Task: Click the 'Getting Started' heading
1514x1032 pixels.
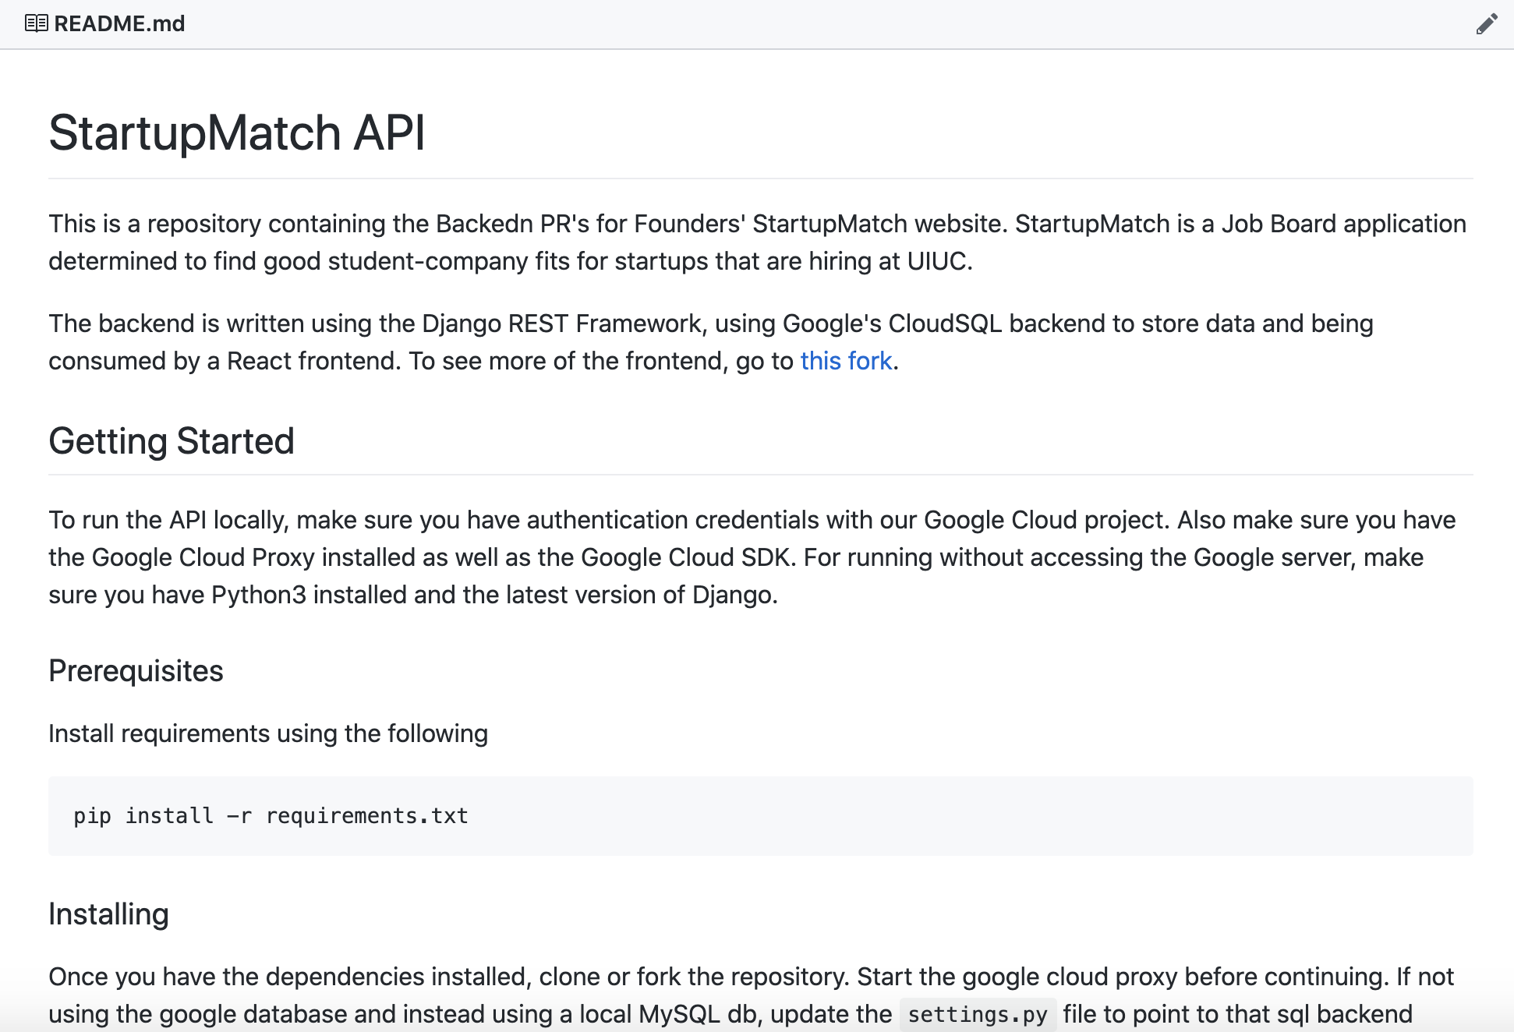Action: point(172,441)
